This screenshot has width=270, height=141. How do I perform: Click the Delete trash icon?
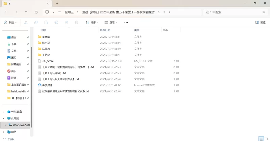pyautogui.click(x=76, y=22)
